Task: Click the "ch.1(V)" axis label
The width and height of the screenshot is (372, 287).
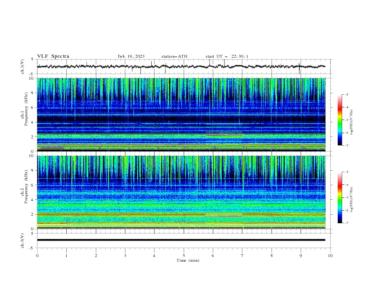Action: point(23,67)
